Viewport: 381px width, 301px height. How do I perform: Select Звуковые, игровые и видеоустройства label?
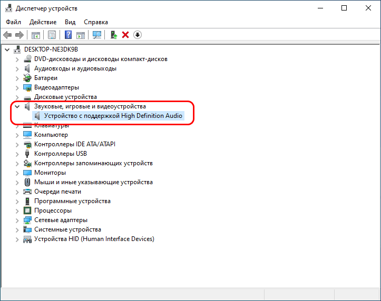[x=90, y=106]
